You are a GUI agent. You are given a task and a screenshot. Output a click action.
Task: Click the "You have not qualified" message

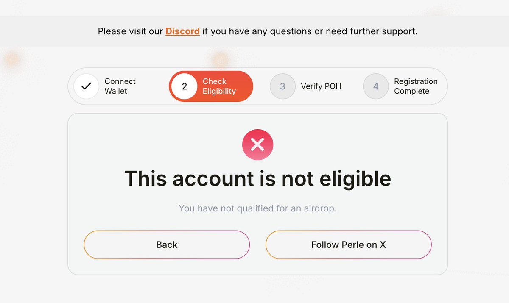click(257, 208)
